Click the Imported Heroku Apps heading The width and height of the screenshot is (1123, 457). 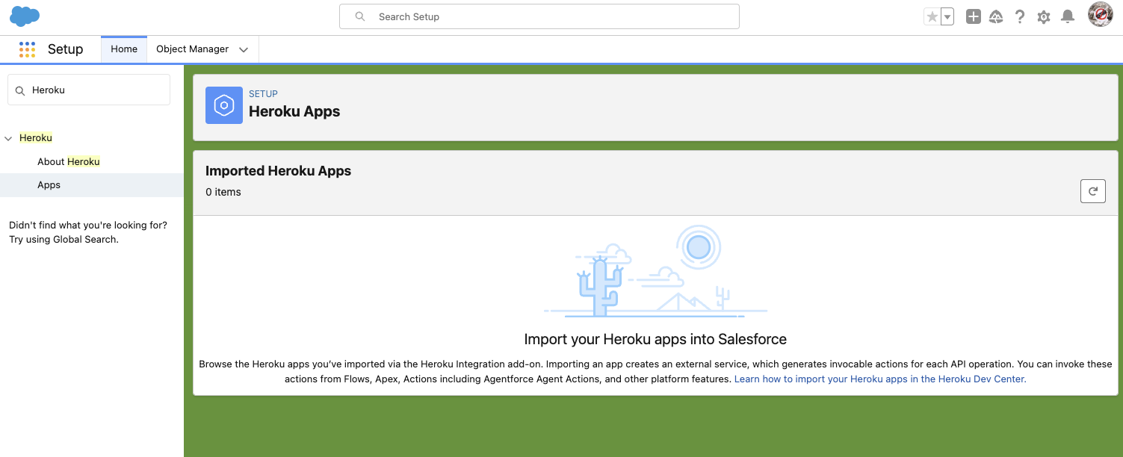[278, 171]
